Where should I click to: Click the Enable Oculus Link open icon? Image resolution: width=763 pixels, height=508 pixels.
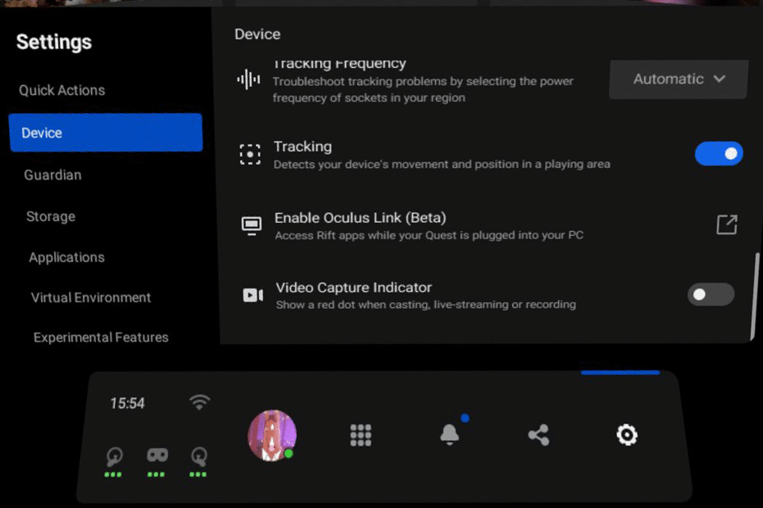coord(726,225)
